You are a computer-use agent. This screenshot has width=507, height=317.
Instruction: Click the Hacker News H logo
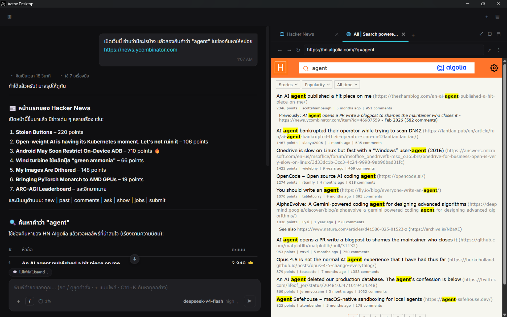point(281,68)
